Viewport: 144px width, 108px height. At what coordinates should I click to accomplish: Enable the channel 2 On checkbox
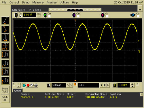coord(49,16)
